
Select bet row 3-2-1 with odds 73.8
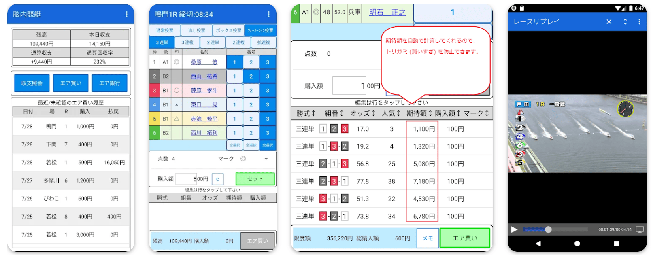(x=392, y=216)
